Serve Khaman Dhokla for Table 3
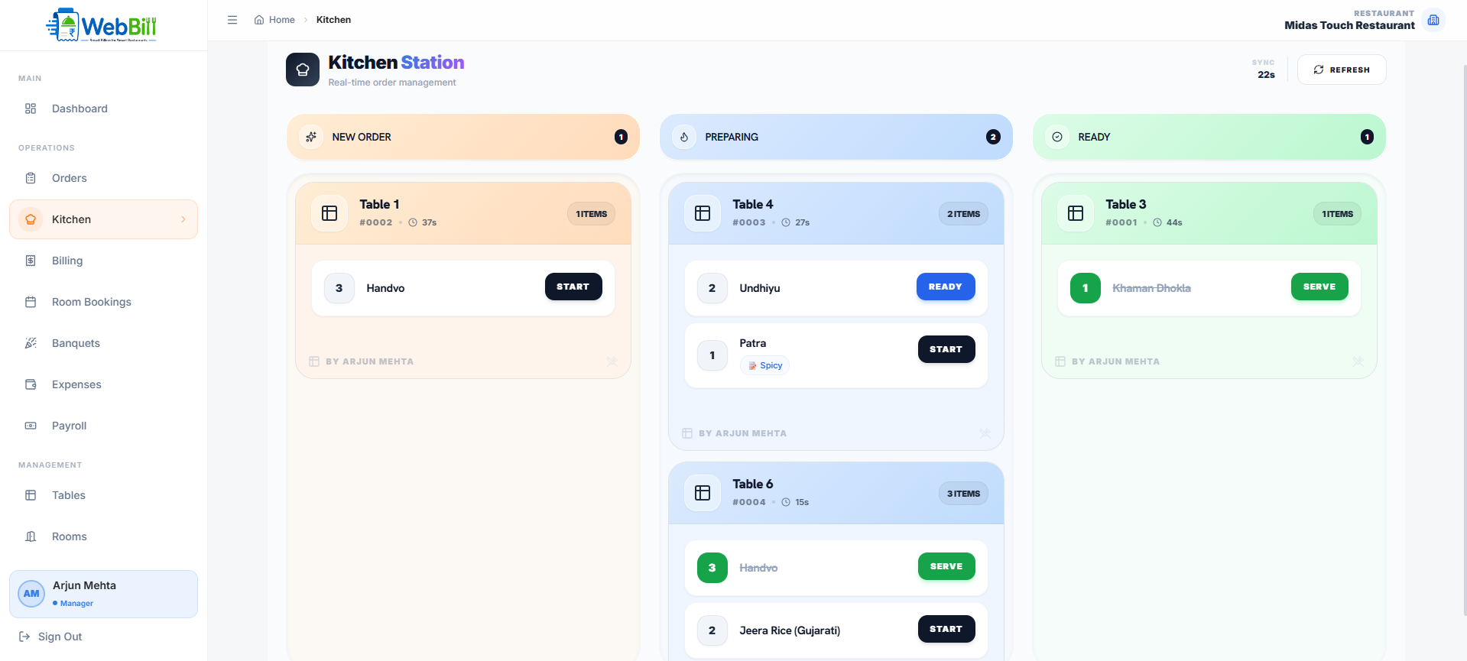Screen dimensions: 1467x661 (x=1319, y=287)
